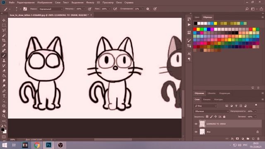Select the Path Selection arrow tool
The image size is (265, 149).
click(4, 101)
